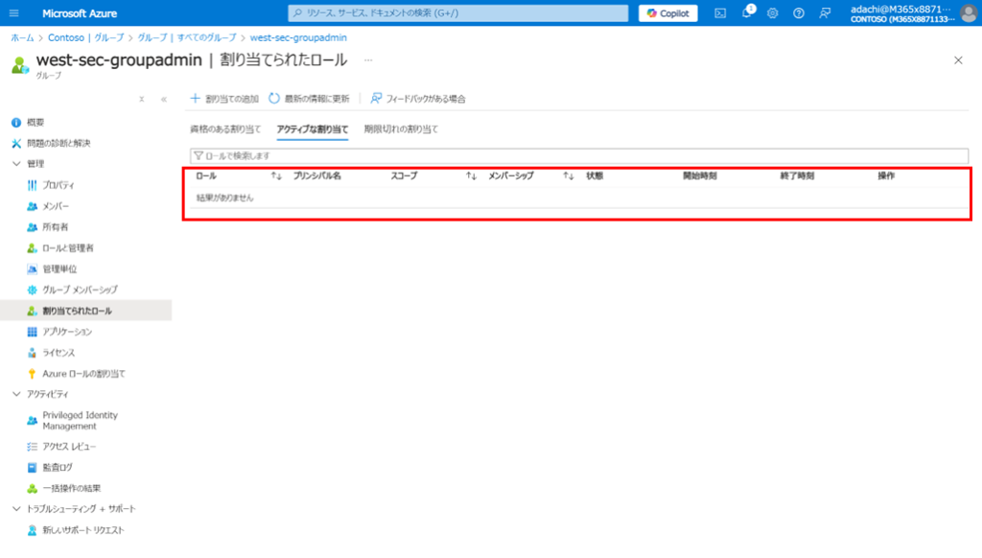Viewport: 982px width, 558px height.
Task: Click the adachi account name text
Action: coord(901,9)
